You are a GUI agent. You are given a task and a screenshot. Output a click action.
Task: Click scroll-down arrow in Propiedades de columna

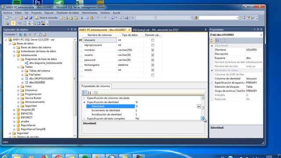tap(202, 118)
